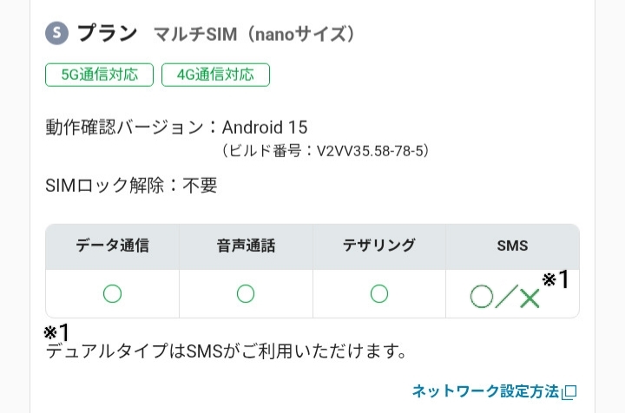Viewport: 625px width, 413px height.
Task: Click the ※1 footnote marker below the table
Action: tap(57, 332)
